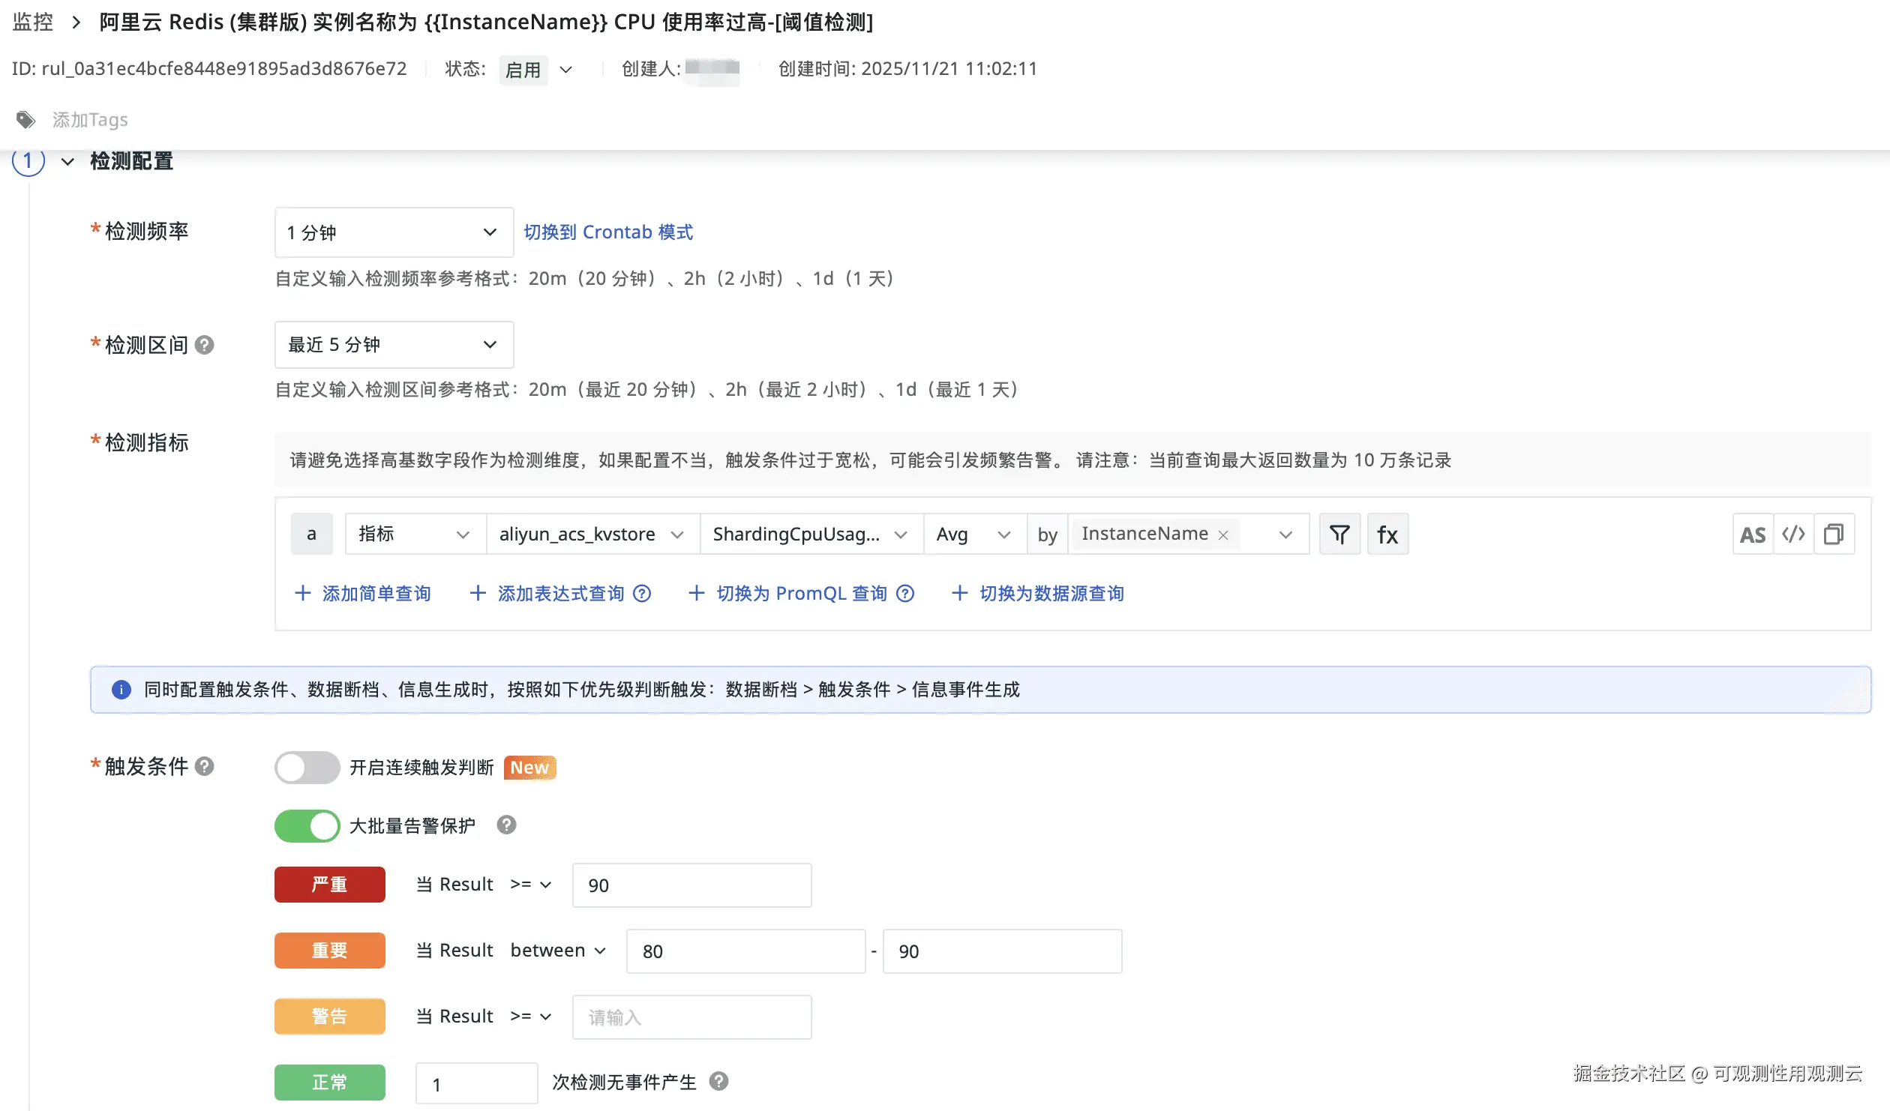Click the tag icon beside 添加Tags
This screenshot has height=1111, width=1890.
pos(26,120)
